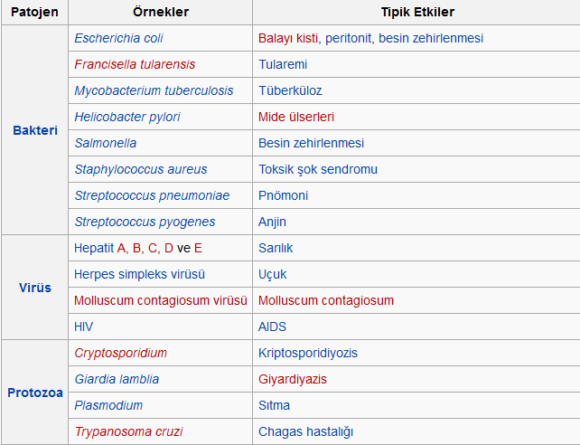Image resolution: width=580 pixels, height=445 pixels.
Task: Select the Protozoa category link
Action: tap(35, 393)
